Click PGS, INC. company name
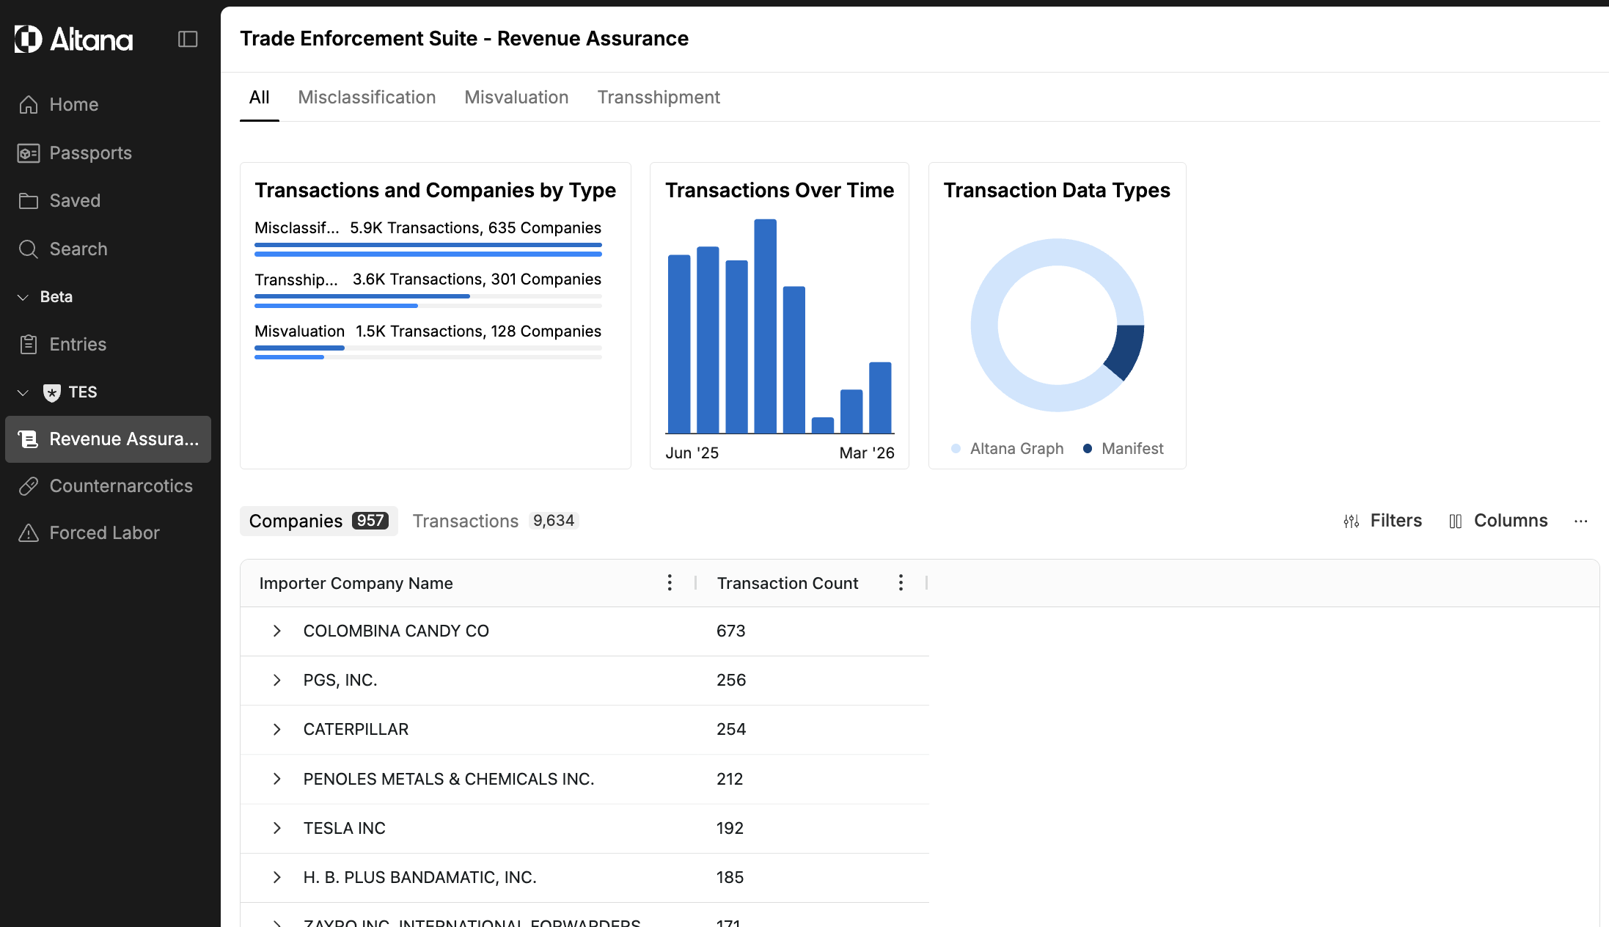Screen dimensions: 1609x927 (340, 681)
